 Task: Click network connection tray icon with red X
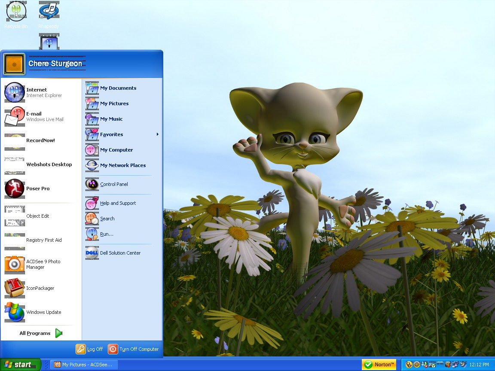pyautogui.click(x=425, y=365)
